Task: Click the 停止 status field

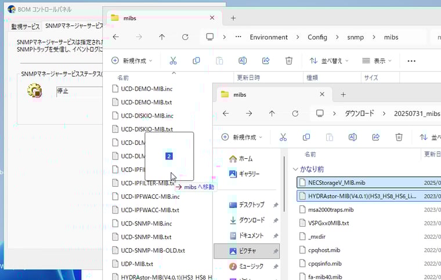Action: coord(79,92)
